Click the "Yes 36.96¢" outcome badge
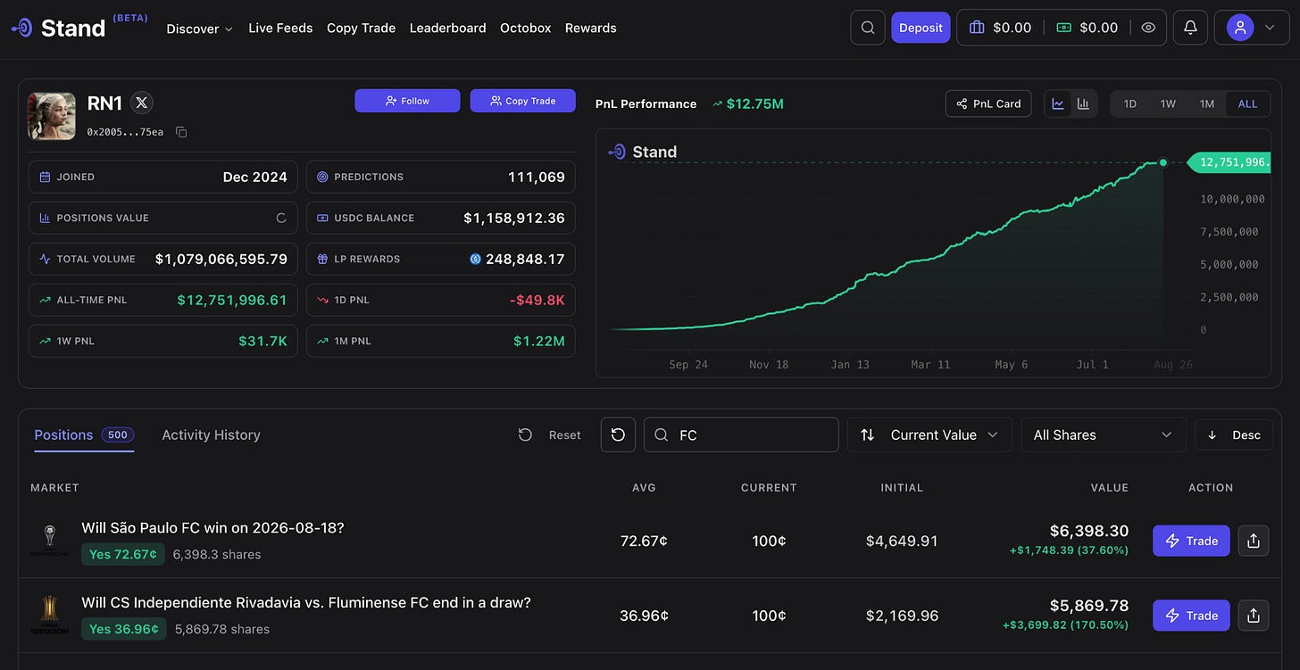Screen dimensions: 1300x670 click(123, 629)
